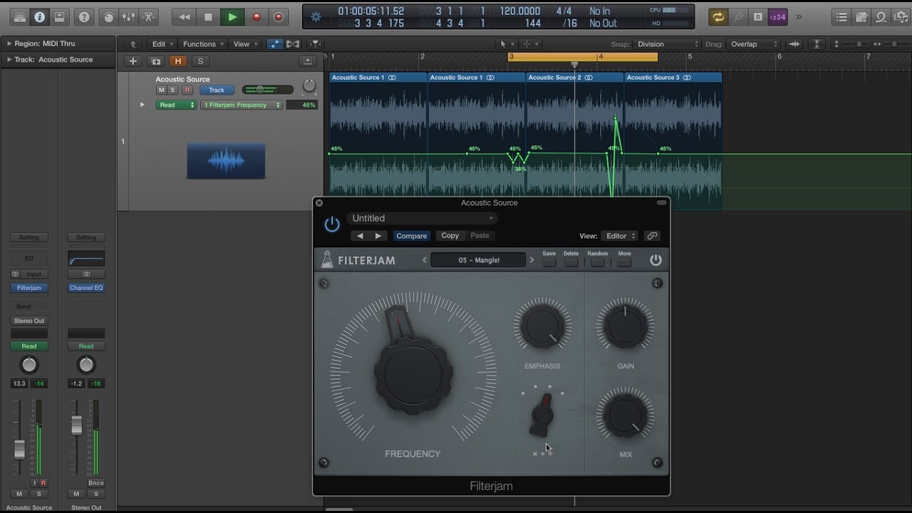Open Editors scissors icon

[x=149, y=17]
